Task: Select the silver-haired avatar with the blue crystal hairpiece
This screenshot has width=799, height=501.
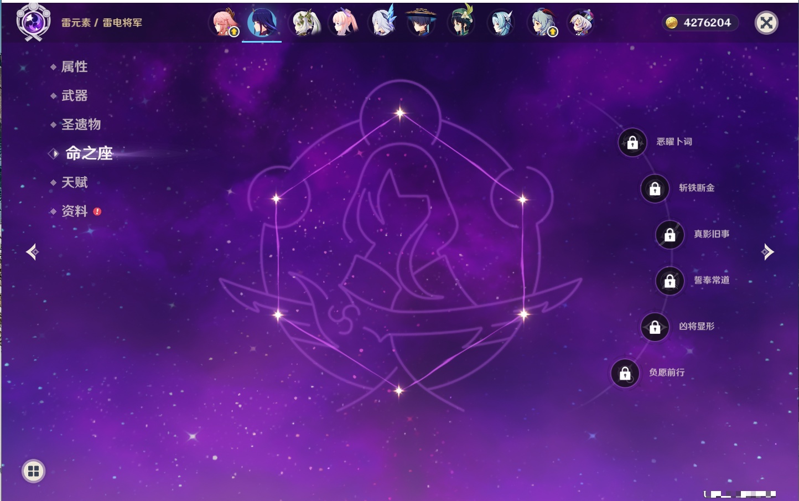Action: tap(382, 23)
